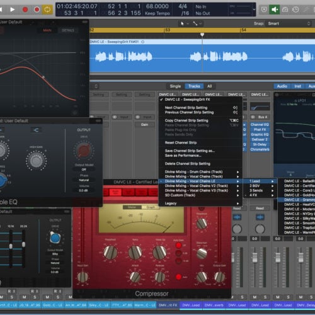Viewport: 315px width, 315px height.
Task: Expand Divine Mixing - Drum Chains (Track) submenu
Action: pyautogui.click(x=200, y=172)
